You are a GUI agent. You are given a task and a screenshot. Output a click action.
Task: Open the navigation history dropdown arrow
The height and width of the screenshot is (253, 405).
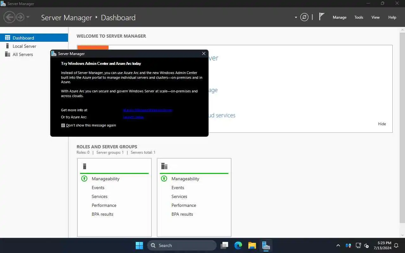pyautogui.click(x=28, y=17)
